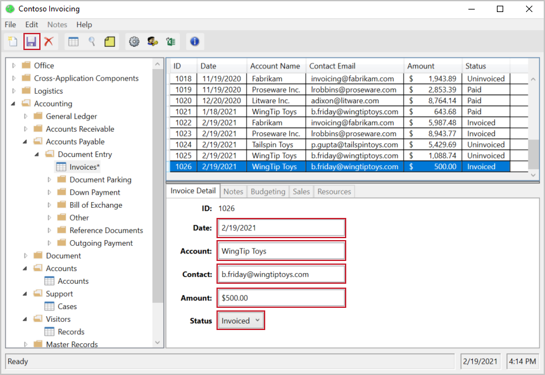Sort by the Account Name column header

point(277,66)
